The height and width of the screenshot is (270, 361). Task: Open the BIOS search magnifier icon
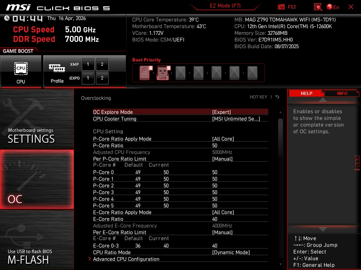[318, 7]
